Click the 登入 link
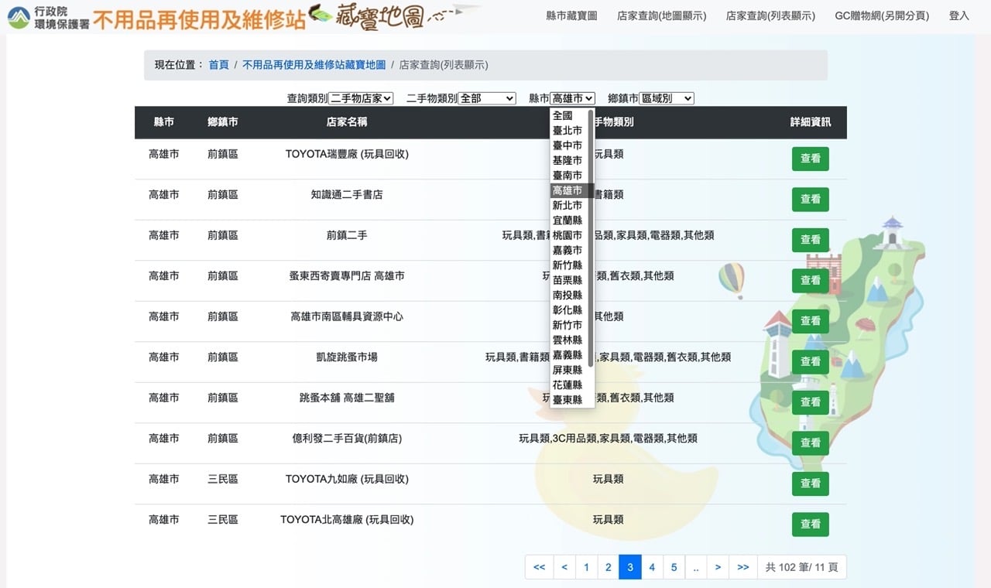Image resolution: width=991 pixels, height=588 pixels. coord(959,15)
